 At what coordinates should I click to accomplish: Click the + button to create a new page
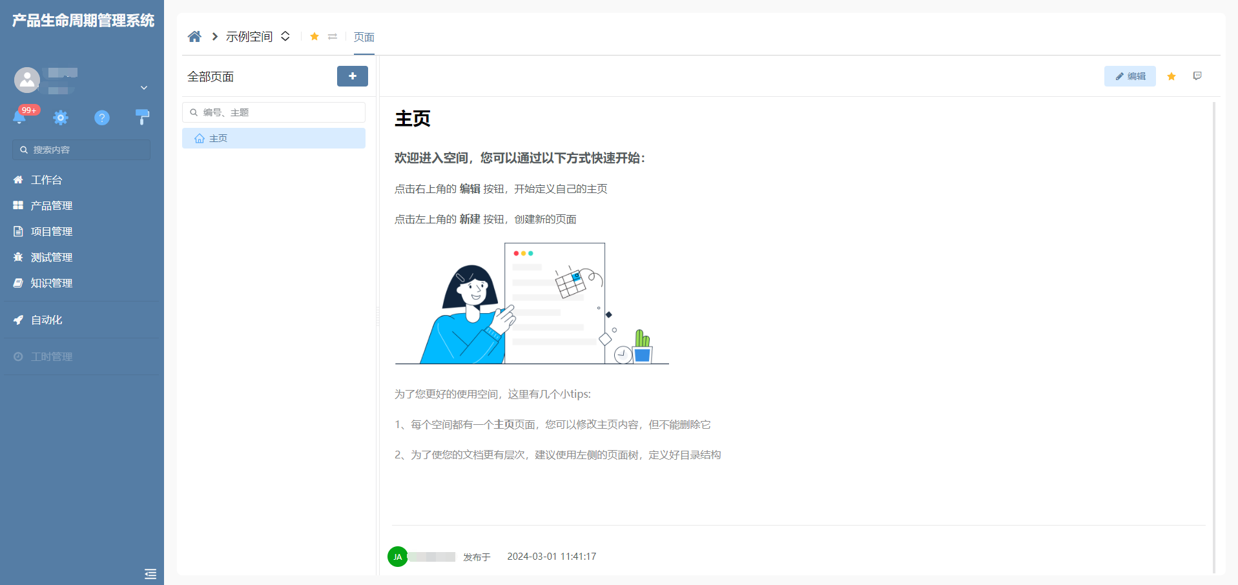click(352, 76)
